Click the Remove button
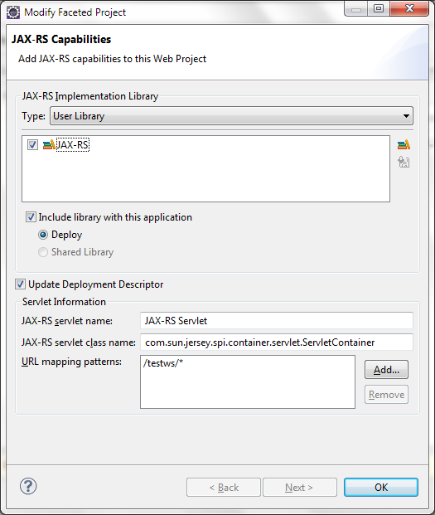Image resolution: width=435 pixels, height=515 pixels. [x=386, y=395]
